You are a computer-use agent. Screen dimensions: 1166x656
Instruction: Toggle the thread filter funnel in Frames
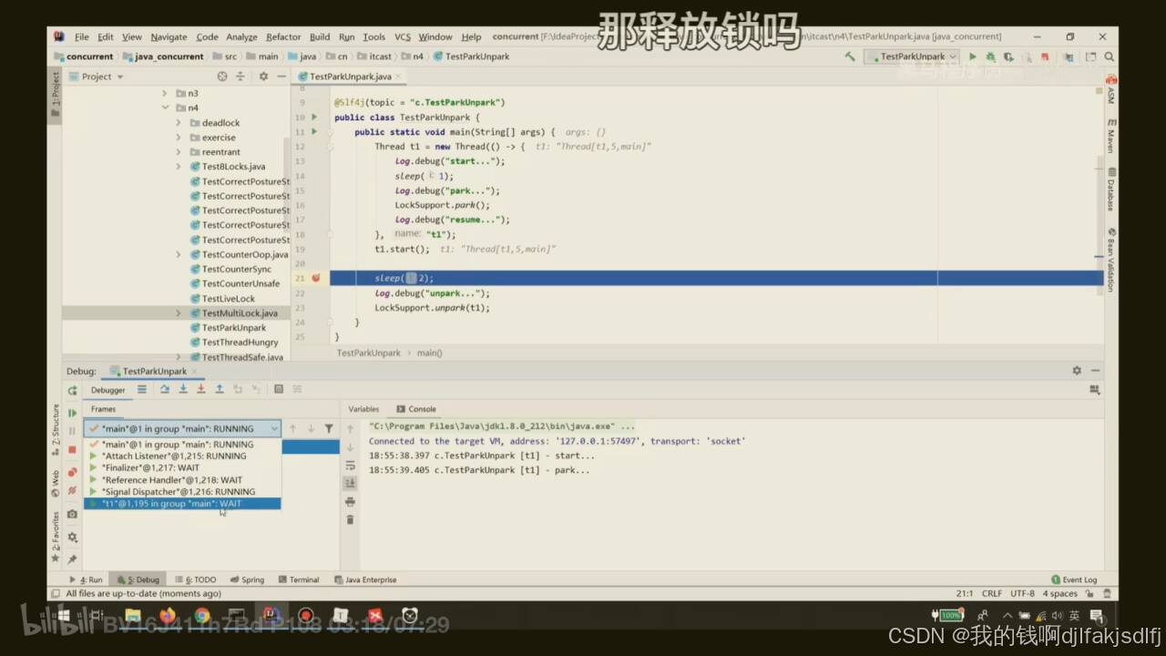(330, 428)
